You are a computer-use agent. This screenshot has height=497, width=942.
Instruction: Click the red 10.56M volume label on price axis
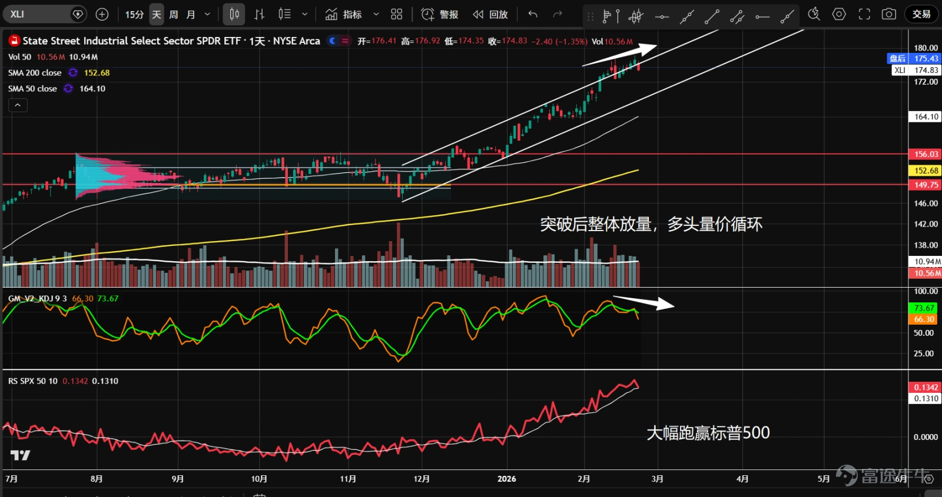click(926, 273)
